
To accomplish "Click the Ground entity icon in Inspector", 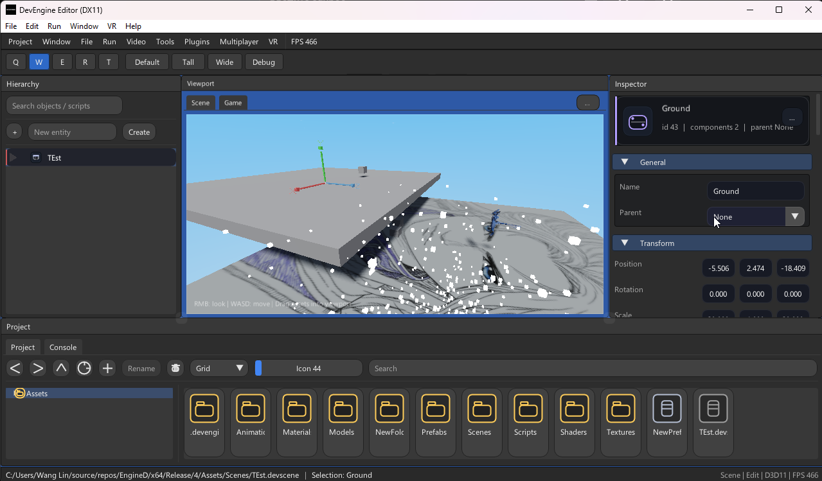I will (x=638, y=121).
